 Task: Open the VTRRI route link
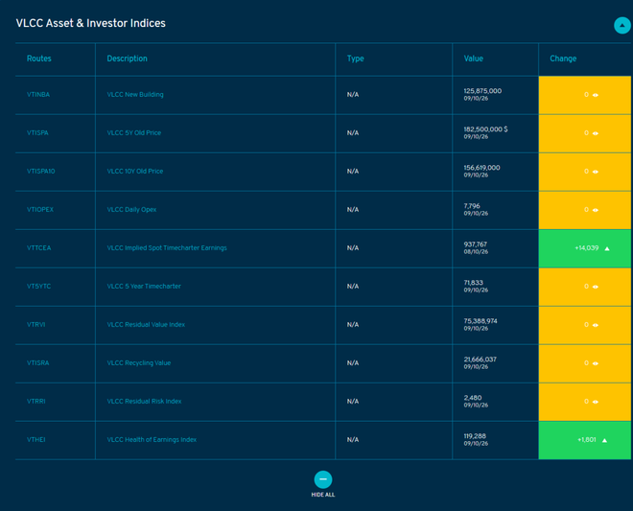pos(35,401)
